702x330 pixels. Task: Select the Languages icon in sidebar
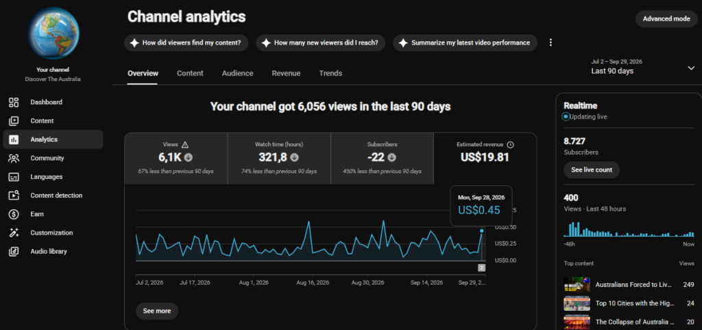click(14, 177)
